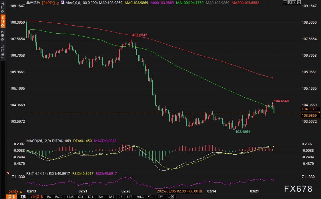321x199 pixels.
Task: Click the red sun icon beside RSI panel
Action: 8,173
